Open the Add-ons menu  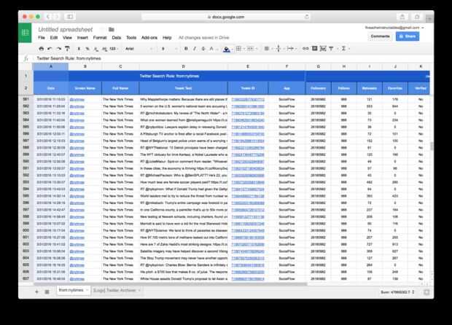pyautogui.click(x=149, y=38)
